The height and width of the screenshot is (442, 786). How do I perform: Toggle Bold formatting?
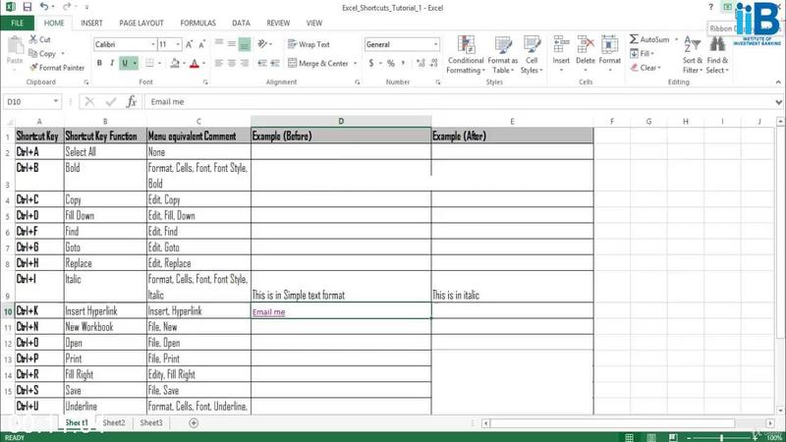click(99, 63)
